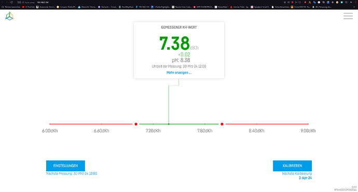This screenshot has width=358, height=192.
Task: Open the Startseite bookmark
Action: tap(107, 7)
